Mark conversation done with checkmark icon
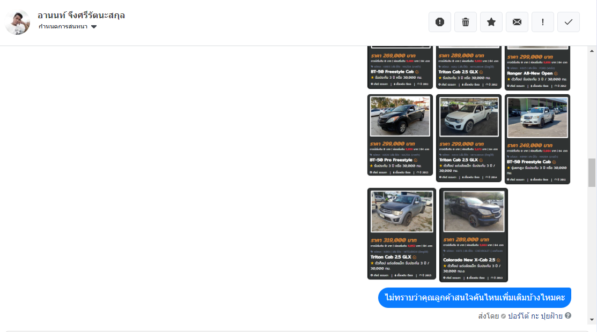Viewport: 597px width, 332px height. point(569,22)
